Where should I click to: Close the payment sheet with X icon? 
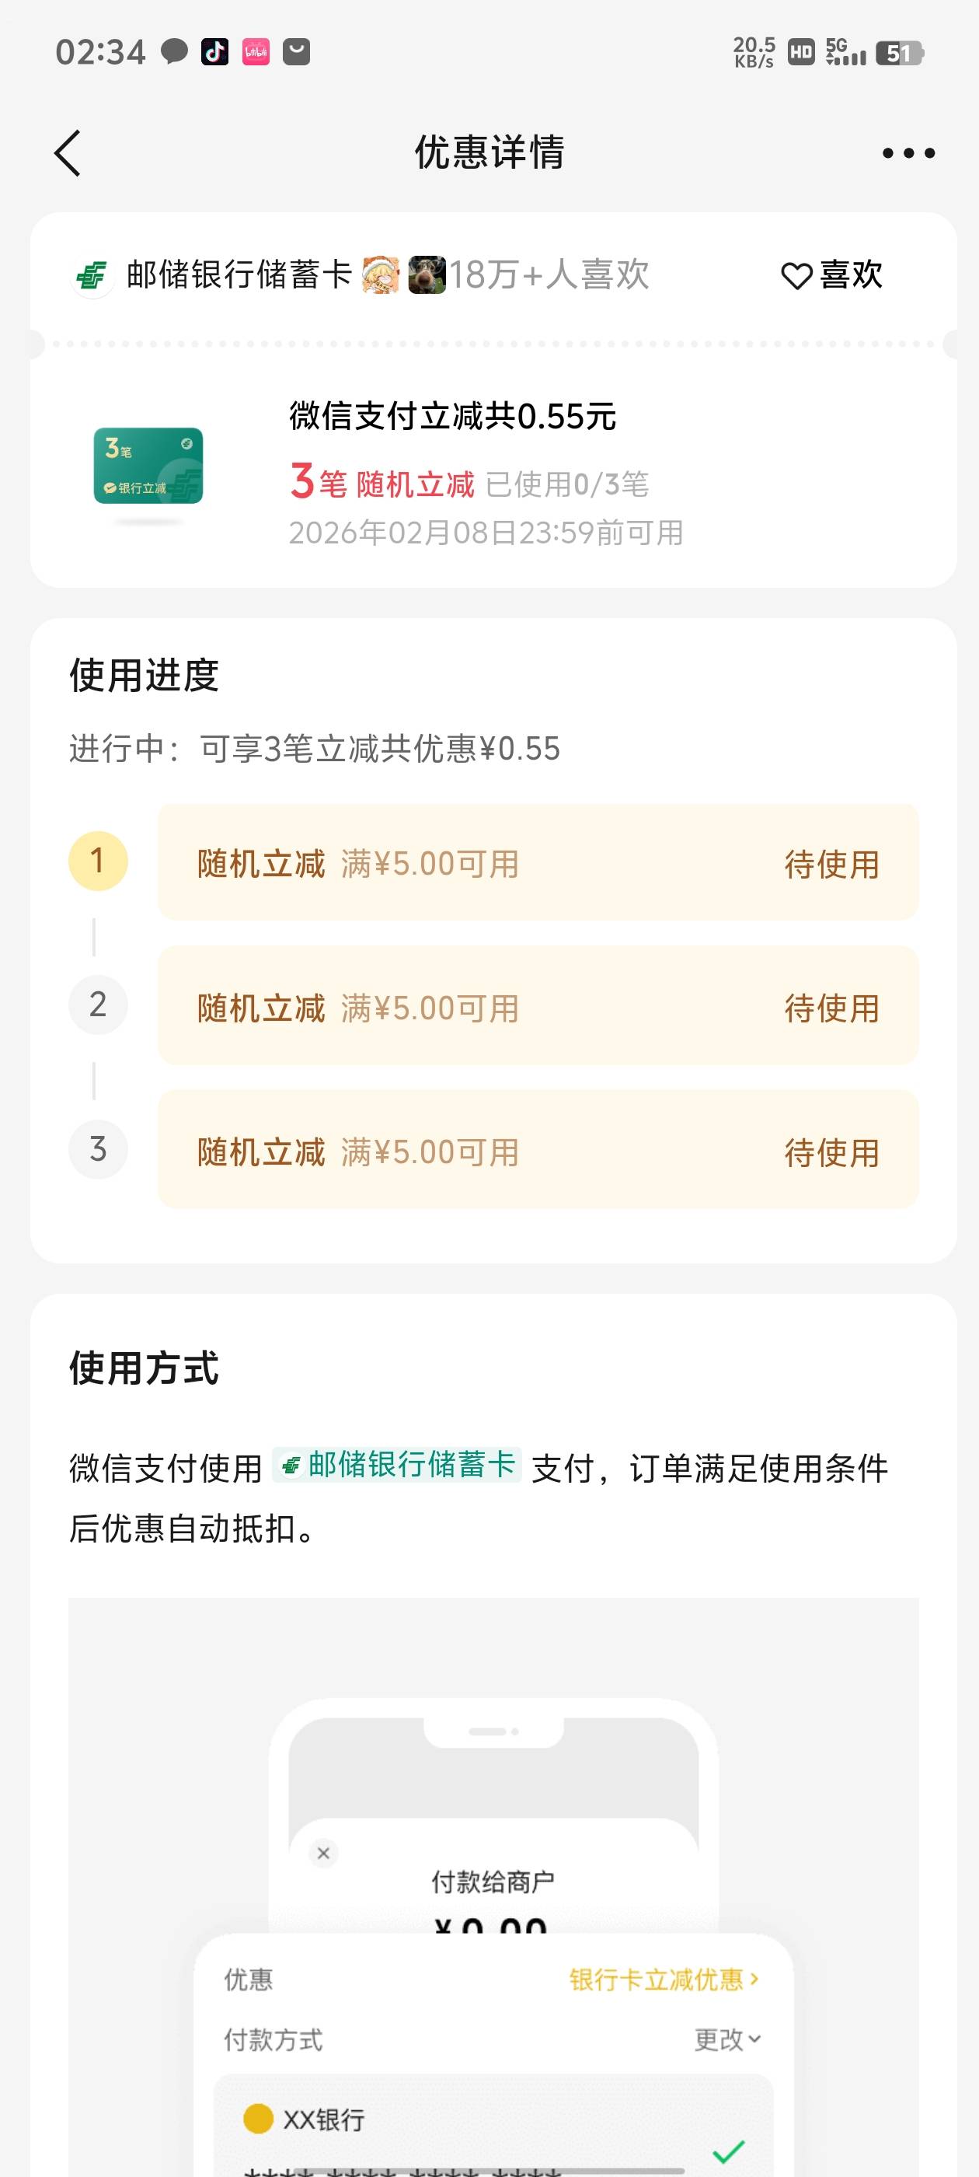coord(322,1854)
